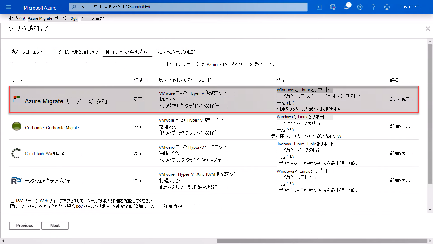Click the search magnifier icon
This screenshot has height=244, width=433.
pos(74,7)
